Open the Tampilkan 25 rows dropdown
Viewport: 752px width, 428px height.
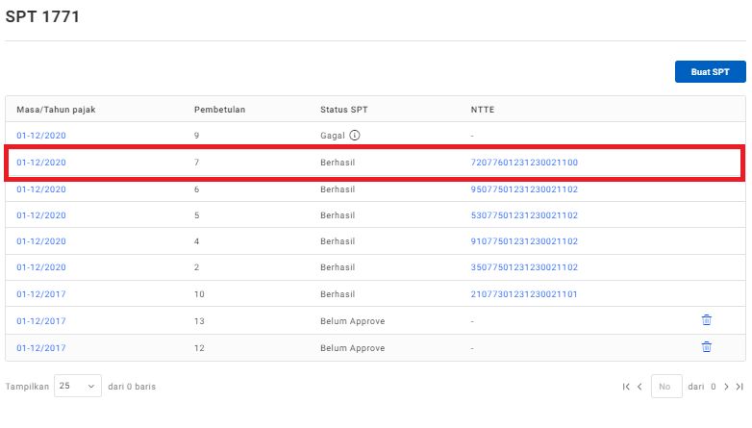78,387
